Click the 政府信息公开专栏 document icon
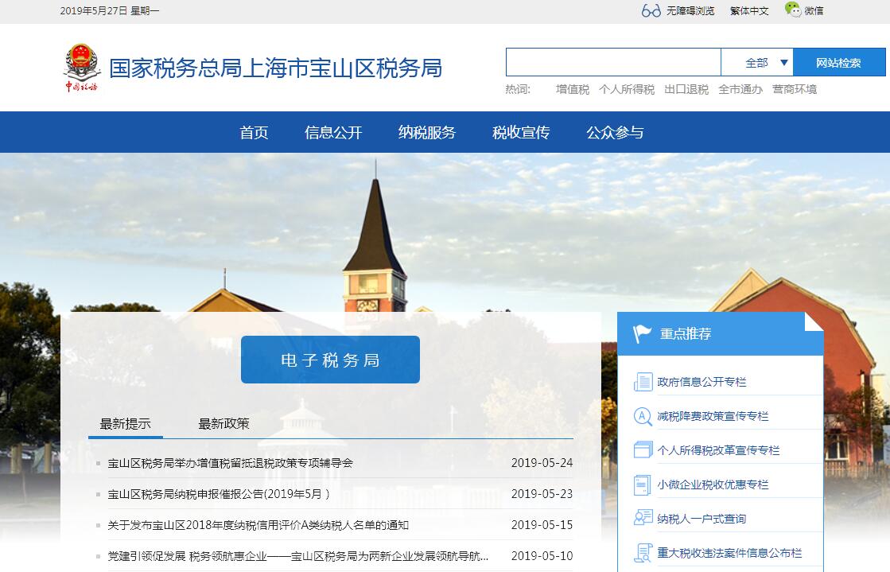This screenshot has width=890, height=572. tap(643, 382)
